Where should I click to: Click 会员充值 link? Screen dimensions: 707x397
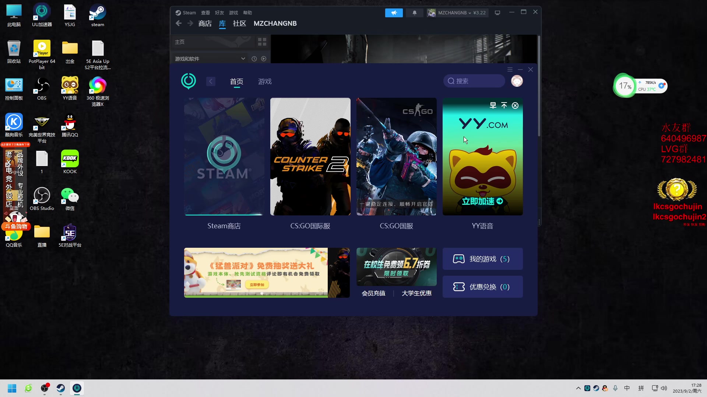point(373,293)
